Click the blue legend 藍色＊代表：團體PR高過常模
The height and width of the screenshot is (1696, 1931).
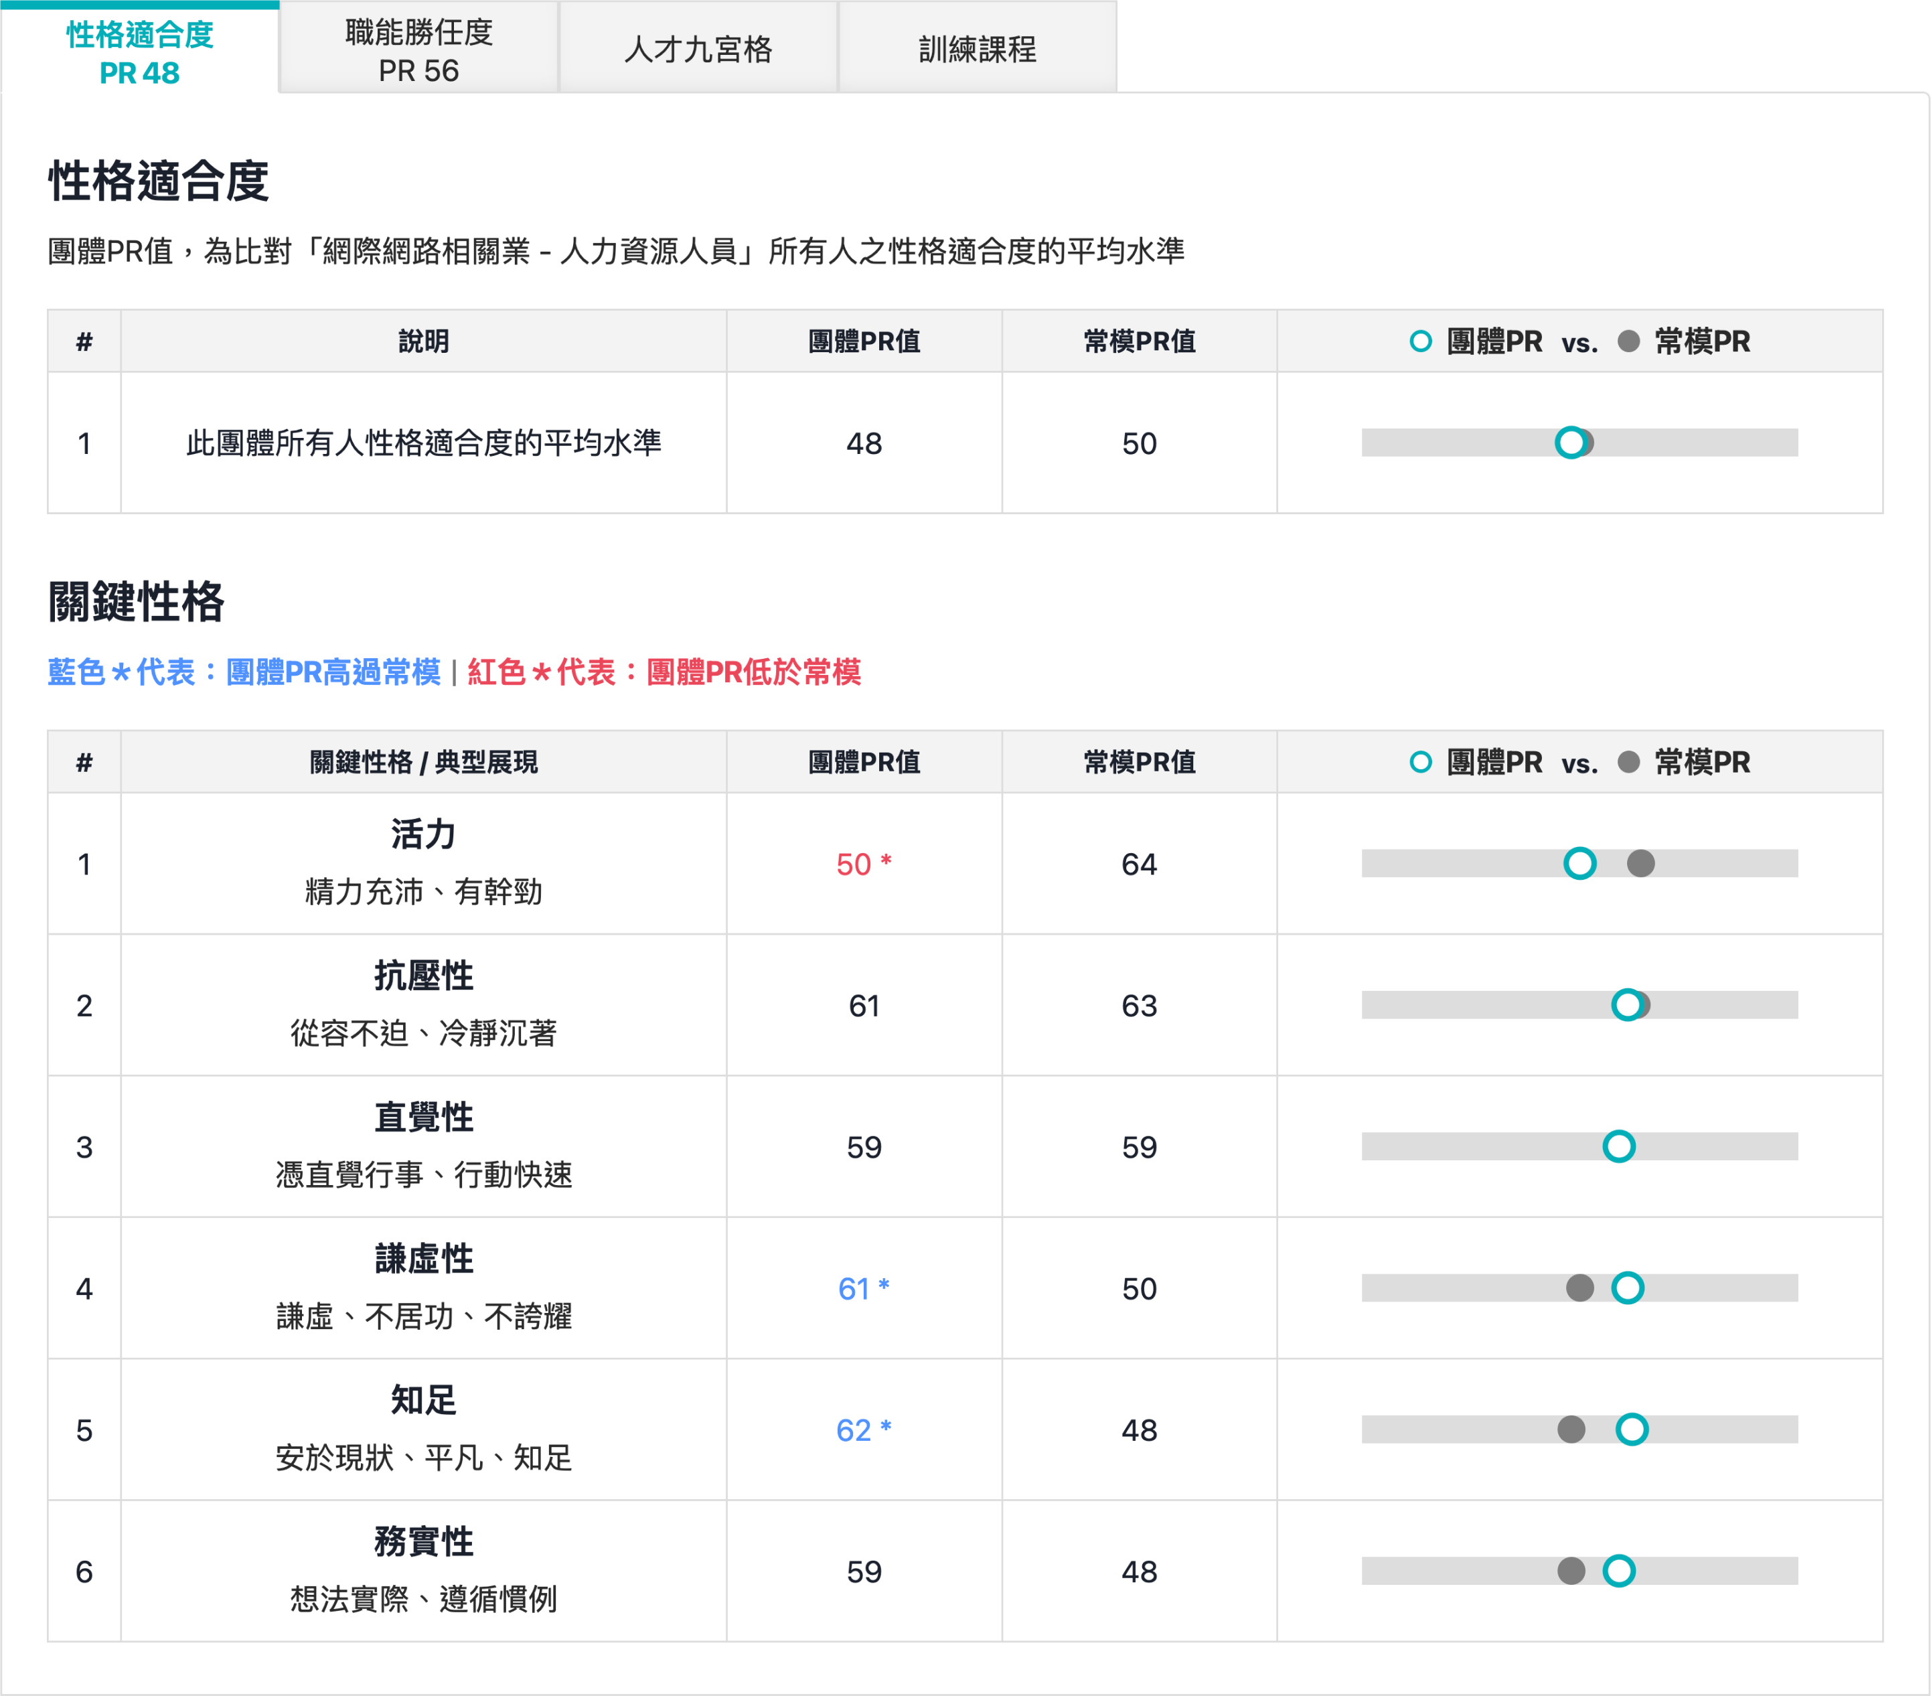click(x=244, y=672)
